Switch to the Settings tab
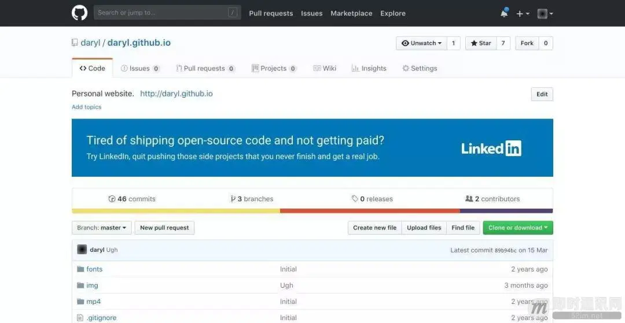This screenshot has height=323, width=625. click(420, 68)
